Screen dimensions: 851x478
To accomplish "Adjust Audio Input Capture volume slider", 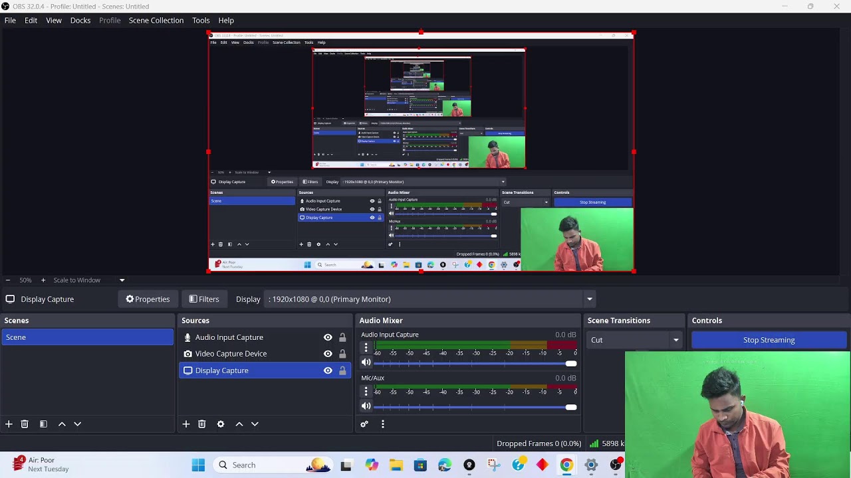I will pyautogui.click(x=475, y=363).
